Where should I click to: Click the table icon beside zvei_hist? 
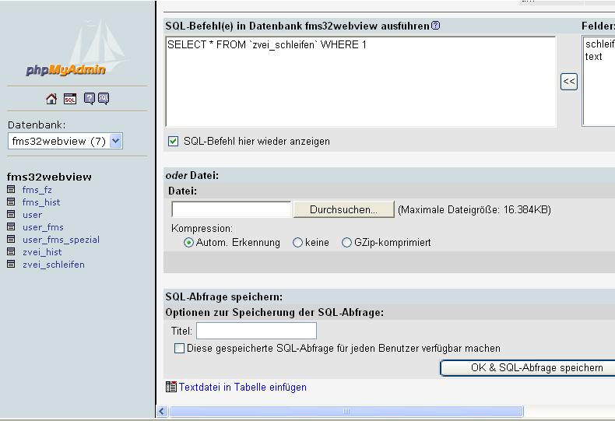(x=11, y=252)
